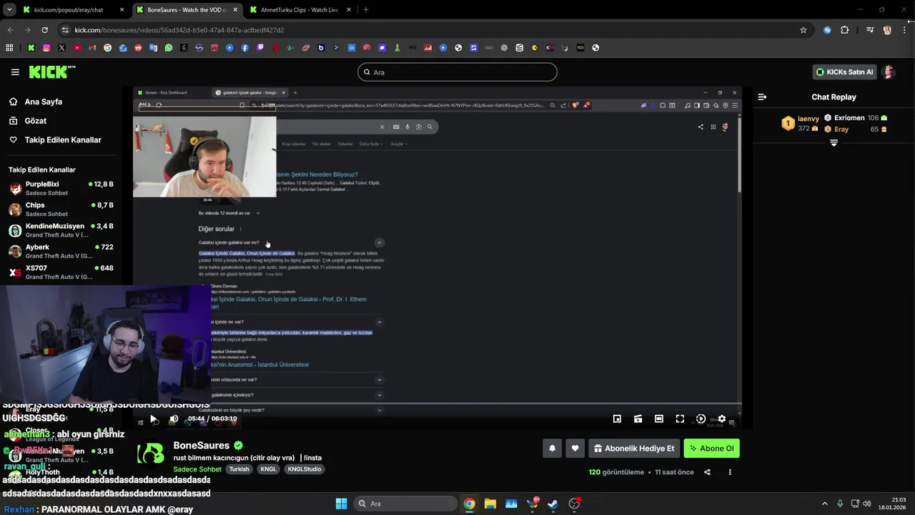Close the BoneSaures VOD tab
This screenshot has height=515, width=915.
235,10
